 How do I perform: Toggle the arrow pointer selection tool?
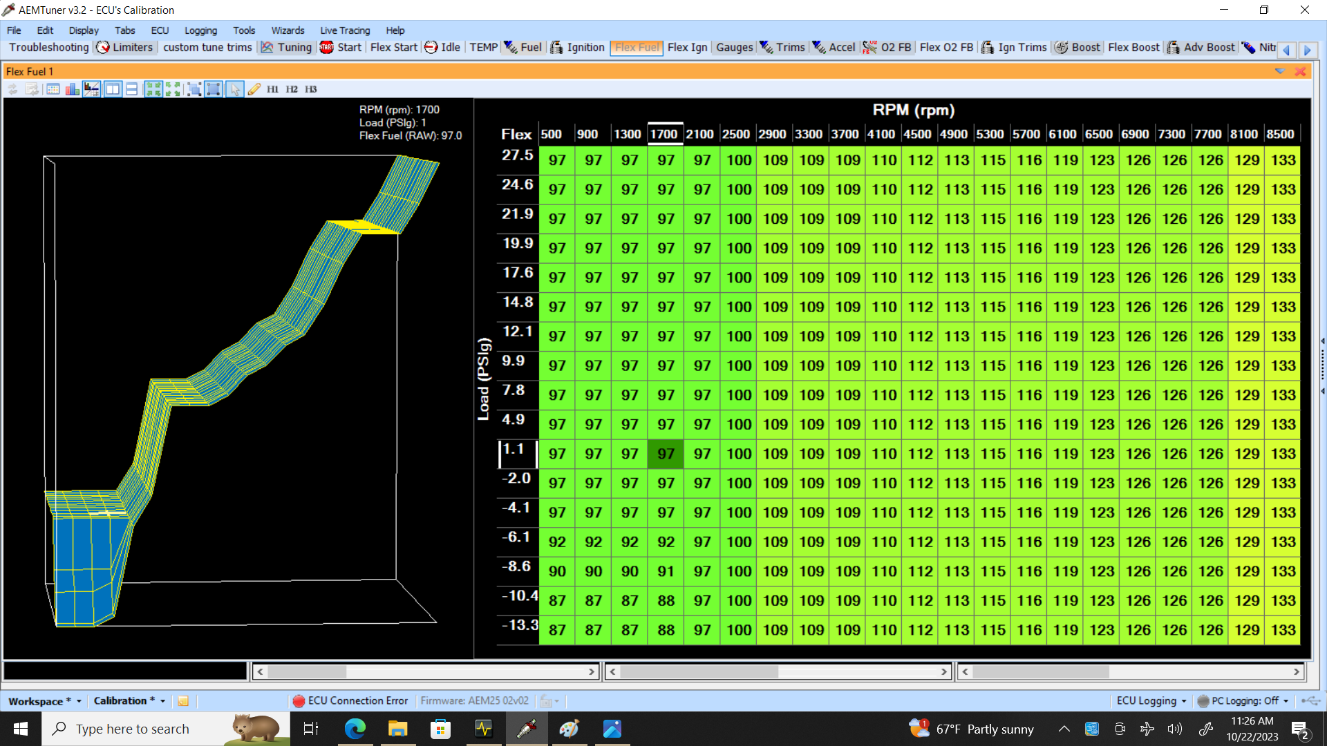tap(235, 89)
